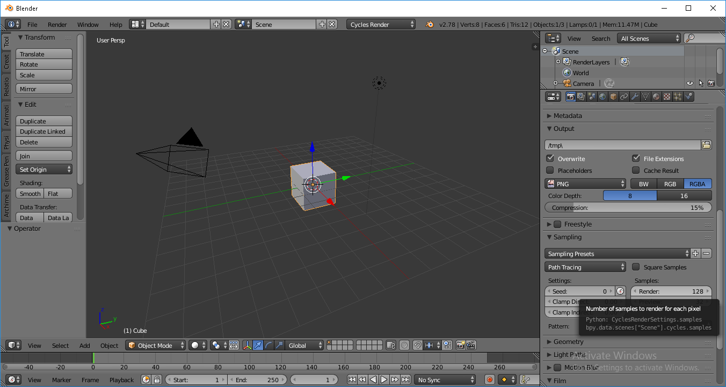Open the Window menu

coord(88,24)
